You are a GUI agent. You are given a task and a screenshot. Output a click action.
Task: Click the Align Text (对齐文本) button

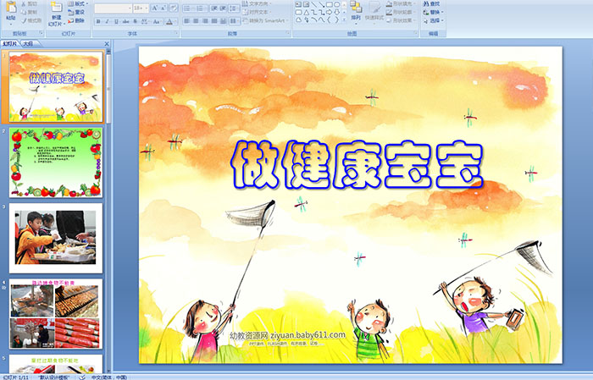(257, 12)
